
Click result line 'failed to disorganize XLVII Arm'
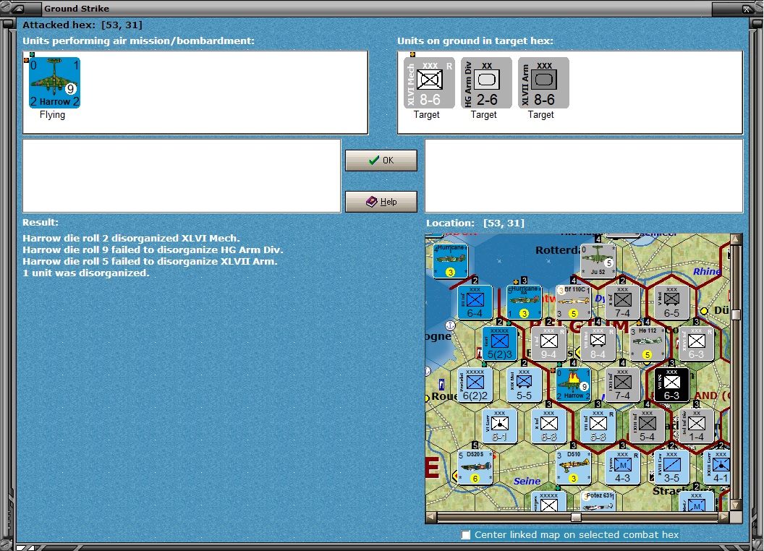(x=150, y=262)
